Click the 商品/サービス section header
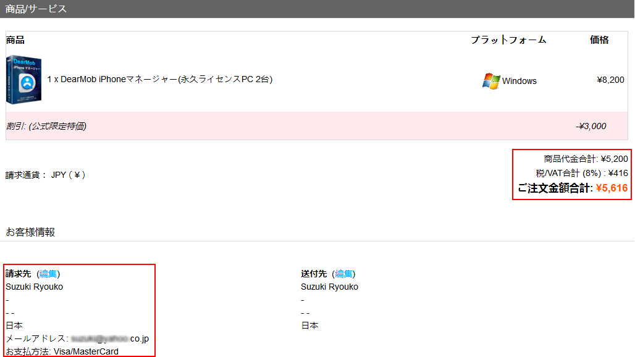 tap(36, 9)
